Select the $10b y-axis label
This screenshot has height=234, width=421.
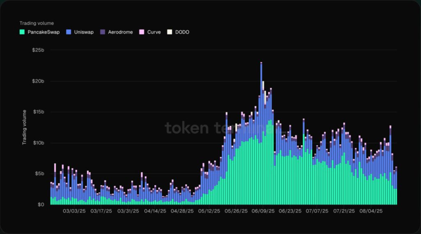[38, 143]
